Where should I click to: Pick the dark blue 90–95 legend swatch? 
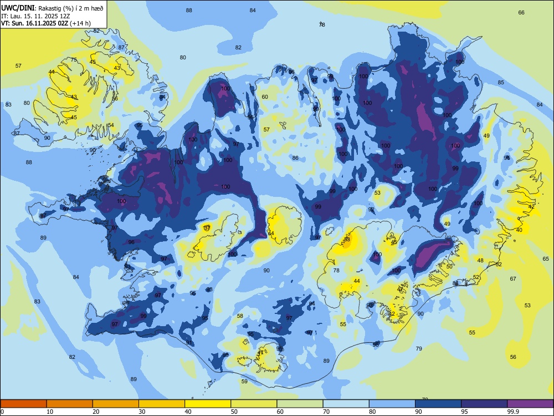(438, 404)
